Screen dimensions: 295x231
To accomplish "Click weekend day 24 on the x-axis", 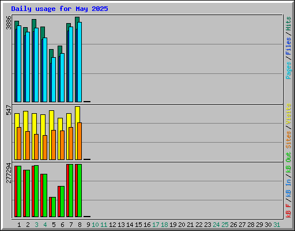I will point(216,225).
